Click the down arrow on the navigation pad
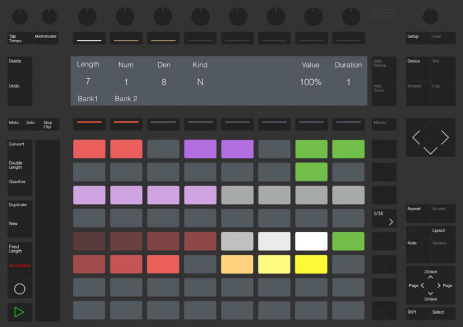 point(430,150)
